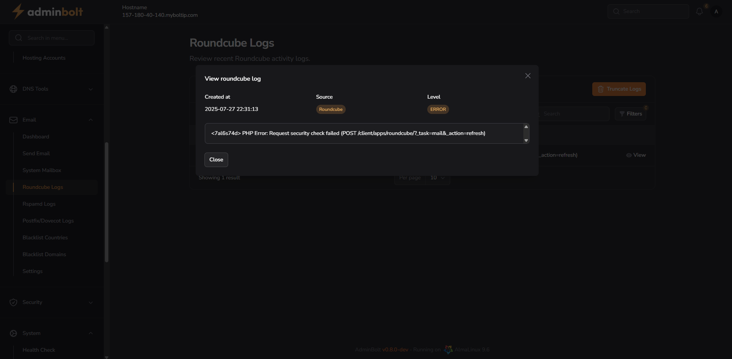Open the Filters funnel button
The width and height of the screenshot is (732, 359).
pyautogui.click(x=630, y=114)
